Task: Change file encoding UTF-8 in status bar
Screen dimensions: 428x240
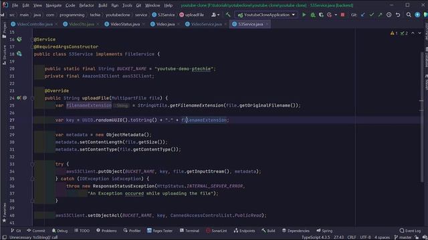Action: [x=365, y=237]
